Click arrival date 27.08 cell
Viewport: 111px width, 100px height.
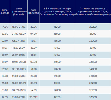pos(34,76)
